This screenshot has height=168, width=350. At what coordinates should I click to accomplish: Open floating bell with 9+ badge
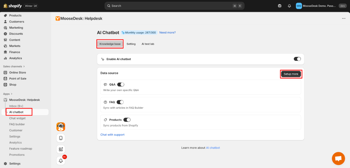point(60,160)
